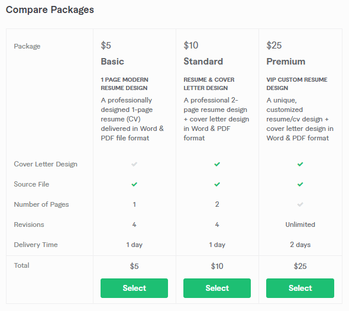This screenshot has width=349, height=311.
Task: Click the Basic package title
Action: click(x=112, y=62)
